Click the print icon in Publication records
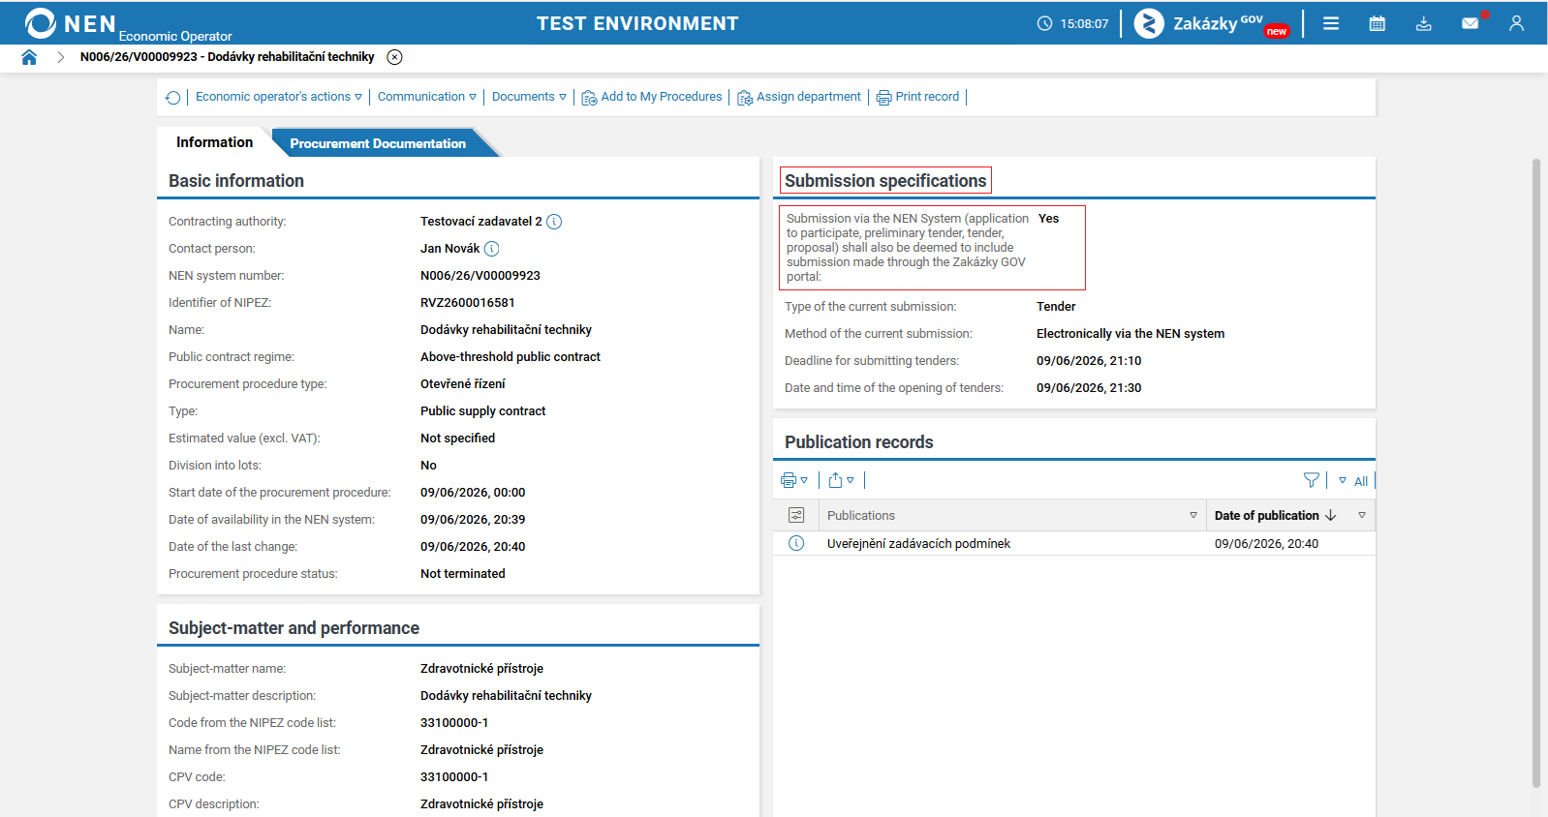Viewport: 1548px width, 817px height. [789, 480]
